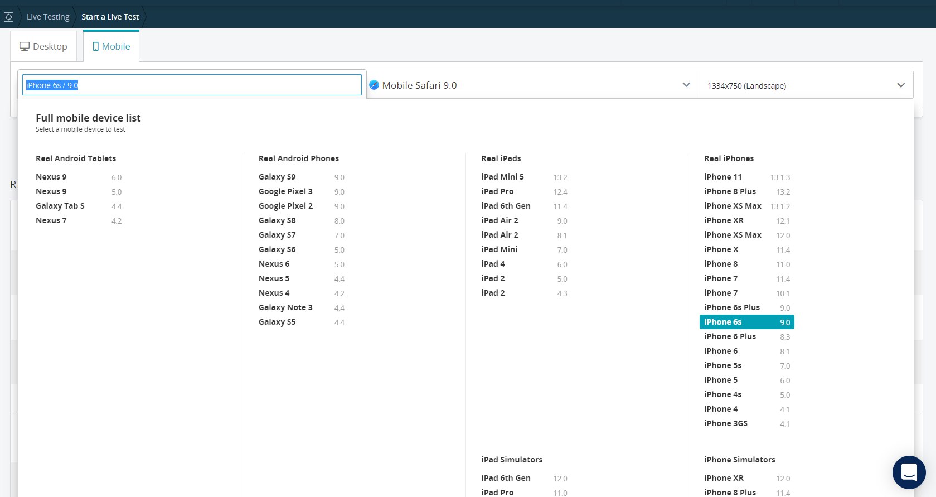Choose Nexus 7 tablet
This screenshot has width=936, height=497.
(x=79, y=220)
